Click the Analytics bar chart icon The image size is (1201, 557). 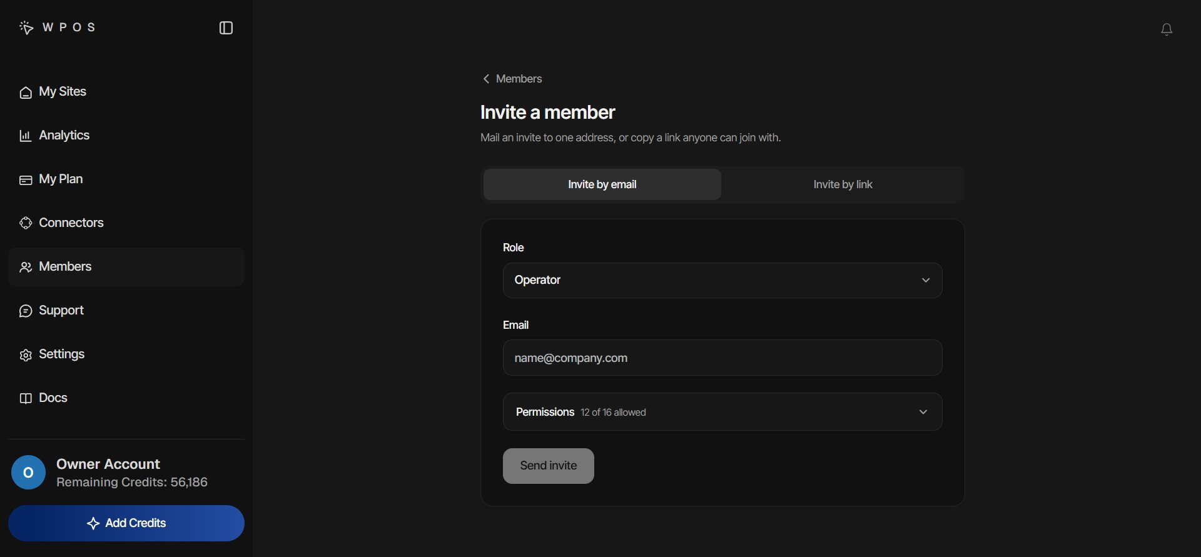pyautogui.click(x=26, y=136)
